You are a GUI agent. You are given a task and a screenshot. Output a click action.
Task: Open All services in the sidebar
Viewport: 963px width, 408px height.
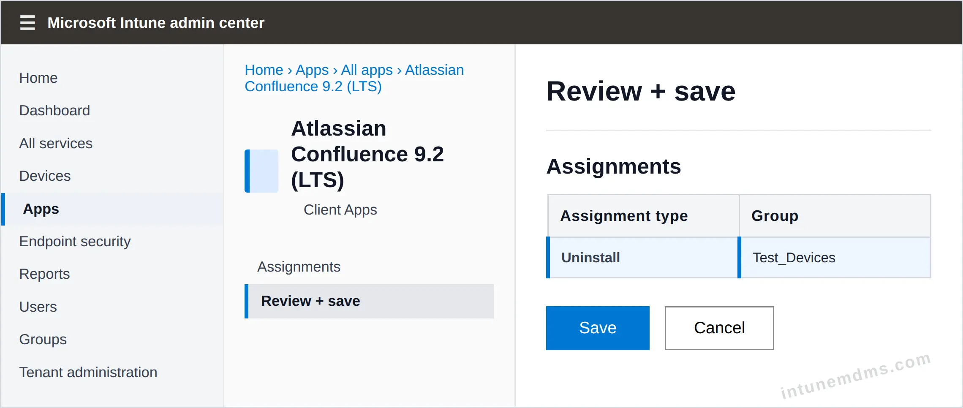coord(56,144)
